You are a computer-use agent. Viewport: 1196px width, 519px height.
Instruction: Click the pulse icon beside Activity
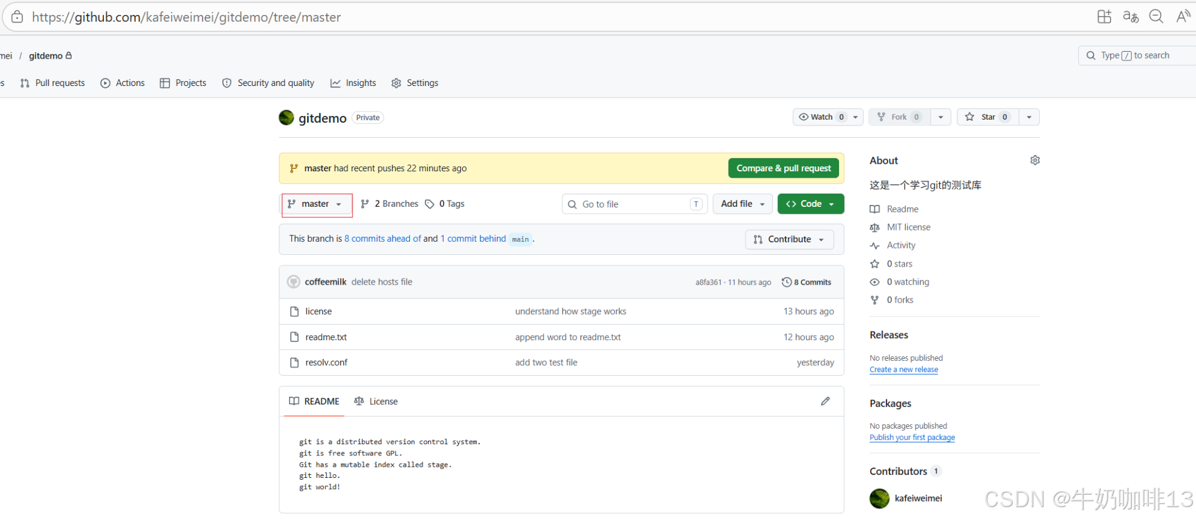click(875, 245)
